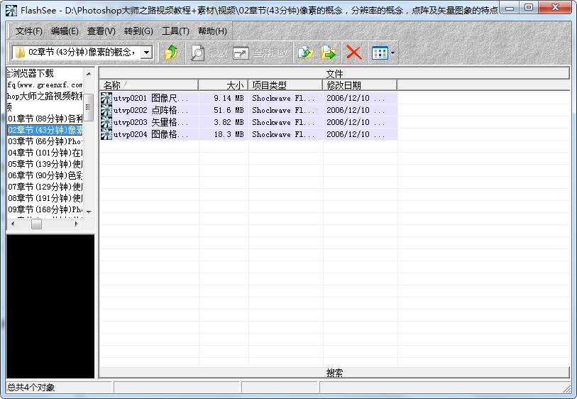
Task: Select the 02章节(43分钟) folder in tree
Action: [45, 130]
